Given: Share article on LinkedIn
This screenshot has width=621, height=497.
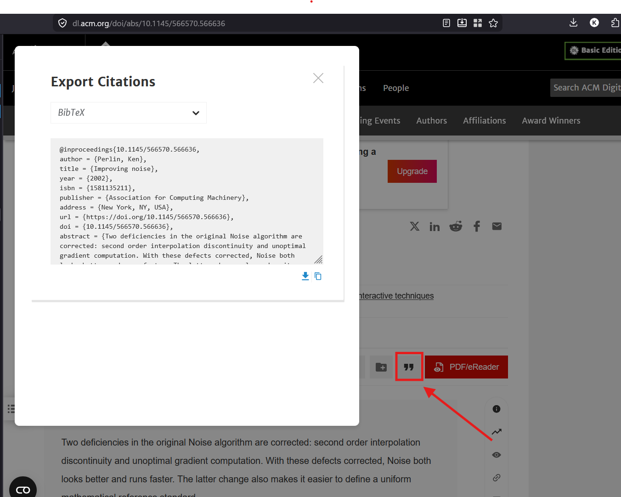Looking at the screenshot, I should 435,226.
